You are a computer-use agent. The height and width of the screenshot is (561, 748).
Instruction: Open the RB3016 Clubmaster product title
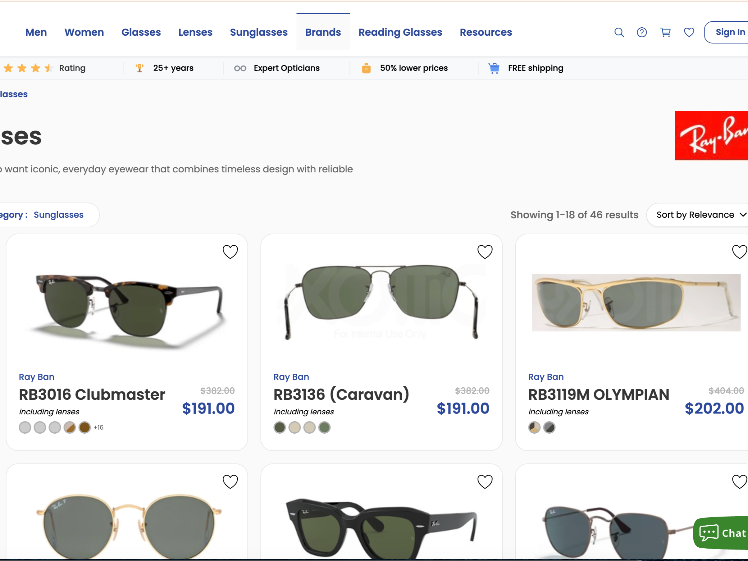tap(92, 394)
